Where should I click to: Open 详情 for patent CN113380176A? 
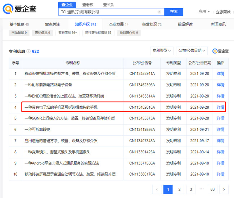[x=221, y=174]
